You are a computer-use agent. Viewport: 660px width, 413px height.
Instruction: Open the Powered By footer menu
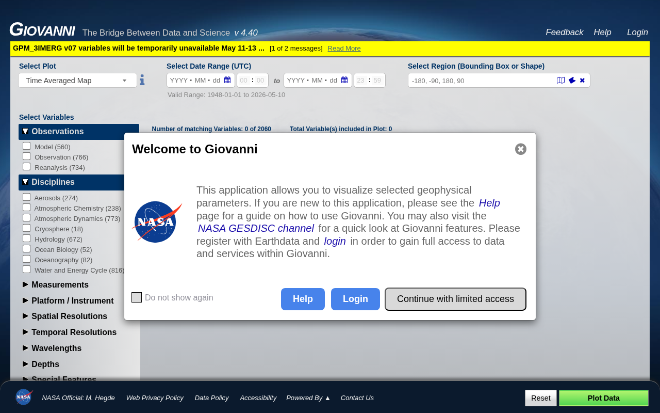(308, 398)
